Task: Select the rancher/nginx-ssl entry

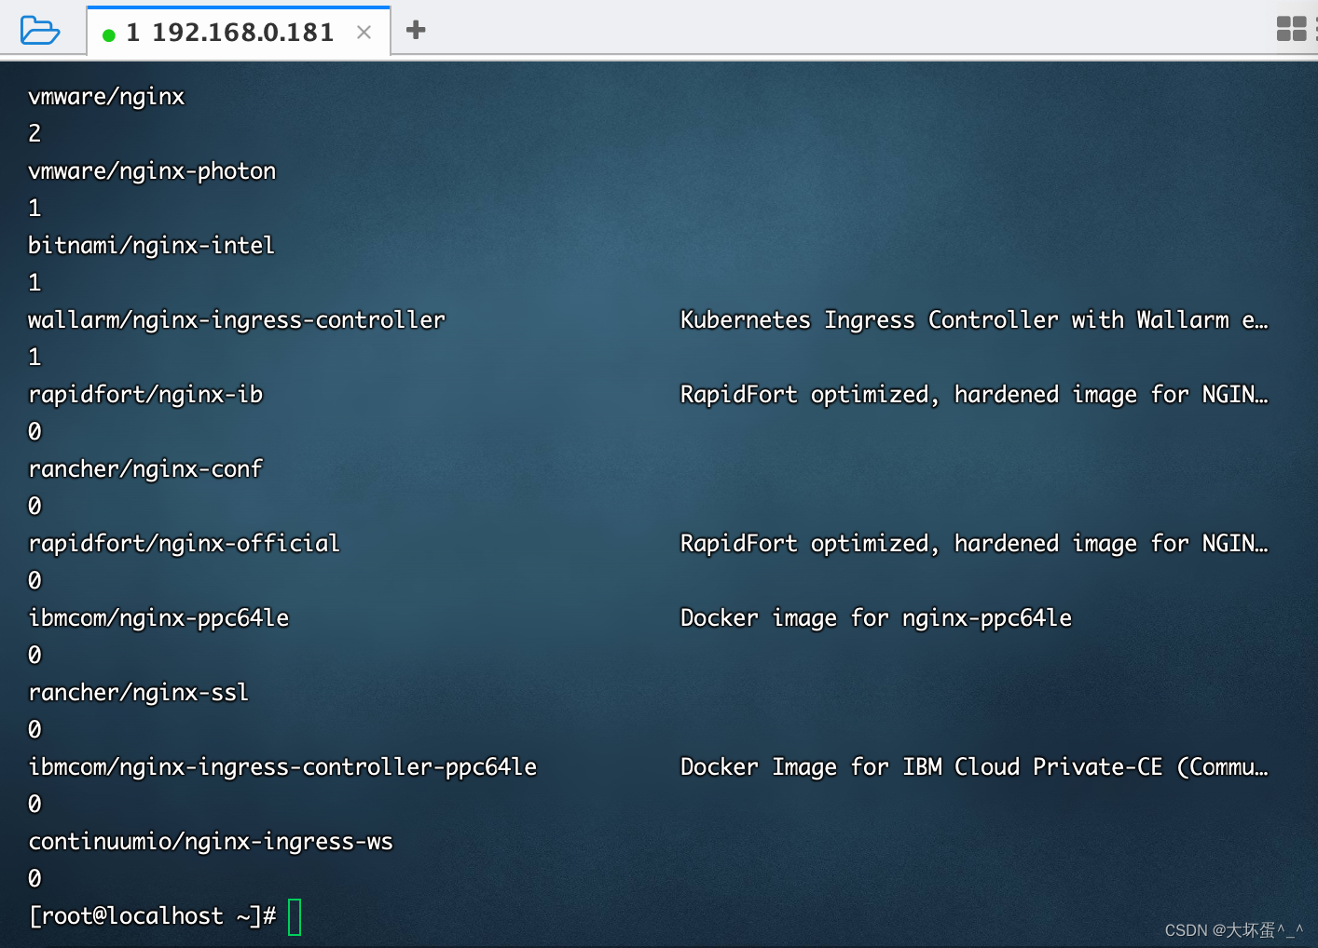Action: coord(139,692)
